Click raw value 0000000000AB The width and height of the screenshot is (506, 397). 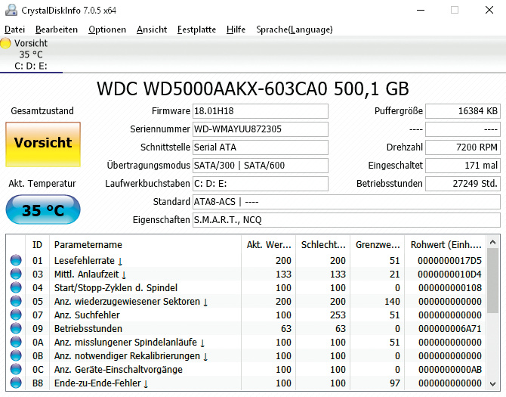(x=449, y=369)
